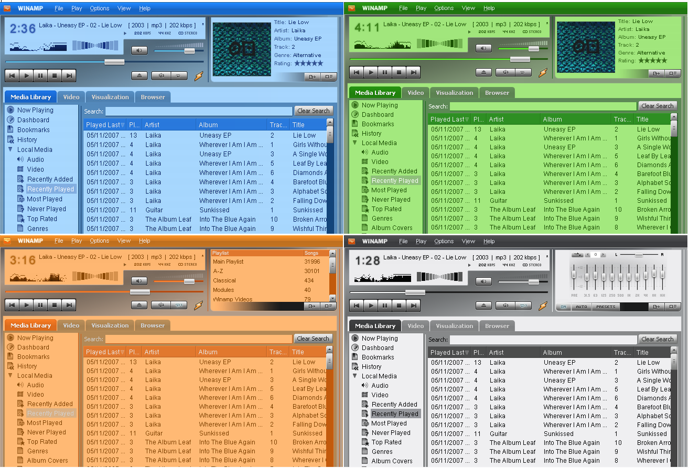The image size is (689, 468).
Task: Click the lightning bolt icon in blue Winamp
Action: click(198, 76)
